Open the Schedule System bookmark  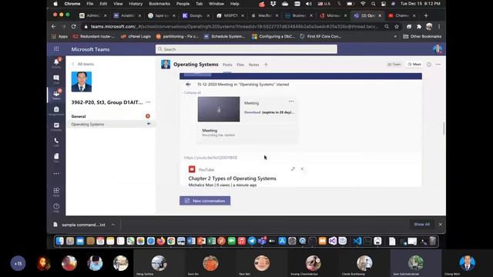pos(224,36)
